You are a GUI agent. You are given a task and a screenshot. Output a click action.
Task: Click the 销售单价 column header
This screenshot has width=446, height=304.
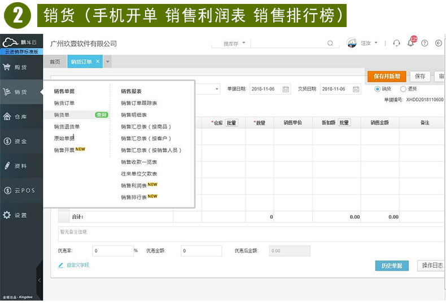pyautogui.click(x=293, y=123)
